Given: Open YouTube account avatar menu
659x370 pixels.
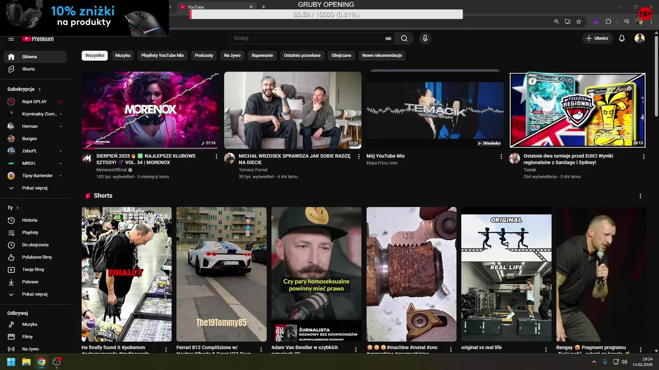Looking at the screenshot, I should [x=639, y=39].
